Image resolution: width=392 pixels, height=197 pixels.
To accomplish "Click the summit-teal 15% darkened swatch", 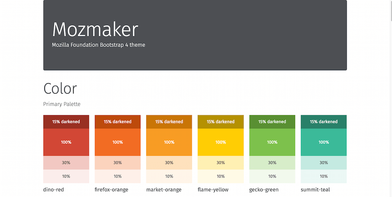I will (x=323, y=122).
